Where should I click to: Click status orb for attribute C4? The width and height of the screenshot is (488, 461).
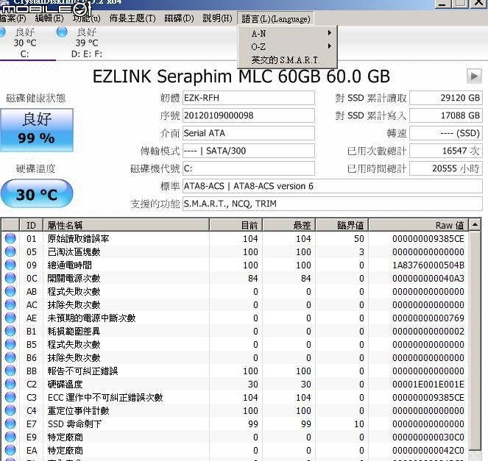(x=10, y=410)
